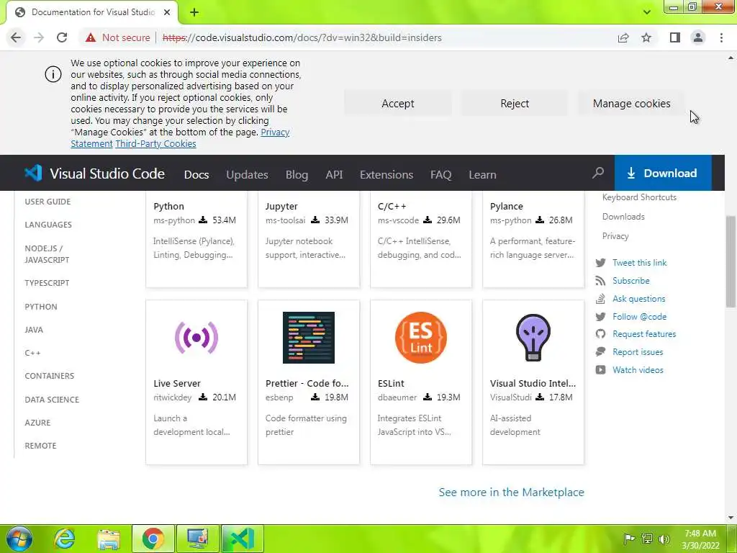Open the Third-Party Cookies link
The width and height of the screenshot is (737, 553).
[155, 144]
